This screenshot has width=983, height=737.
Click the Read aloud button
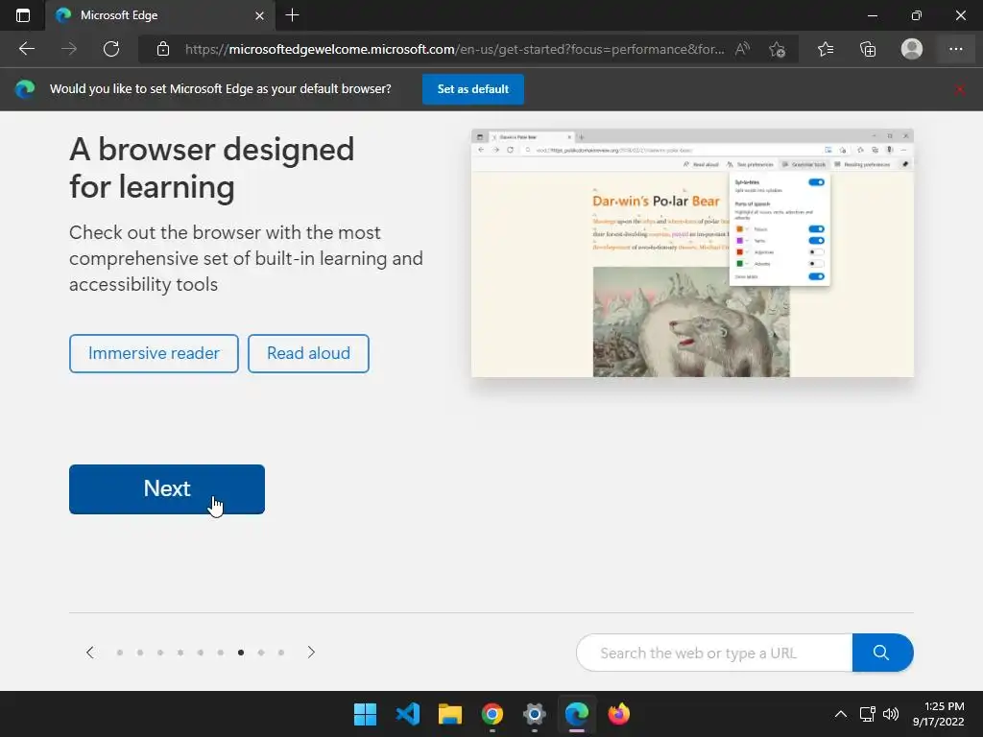308,353
